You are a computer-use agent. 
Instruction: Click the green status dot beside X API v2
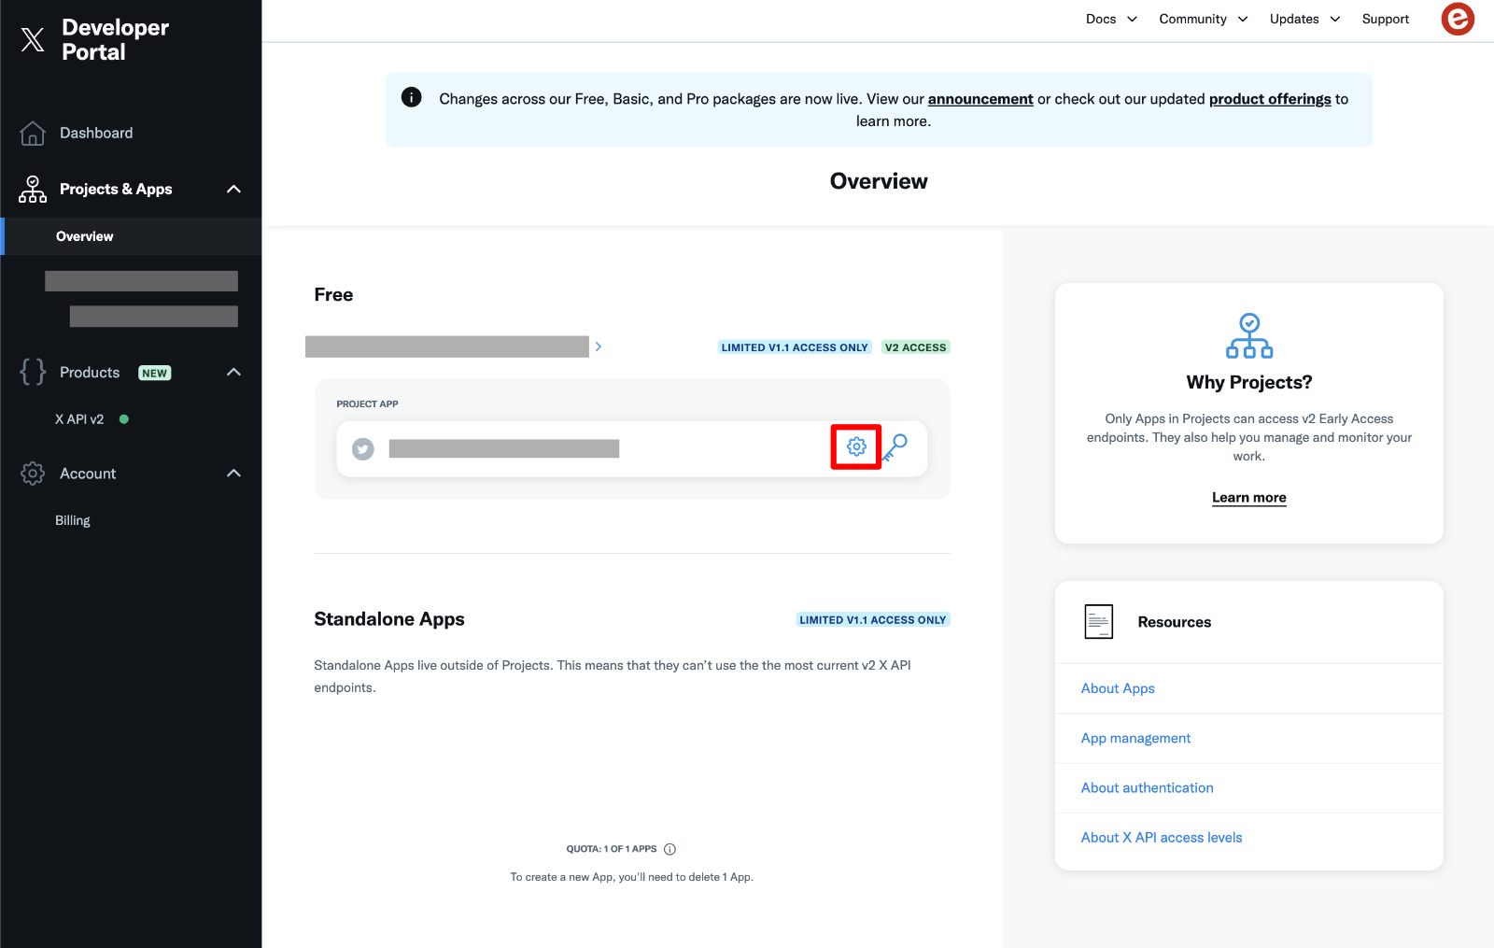point(124,419)
